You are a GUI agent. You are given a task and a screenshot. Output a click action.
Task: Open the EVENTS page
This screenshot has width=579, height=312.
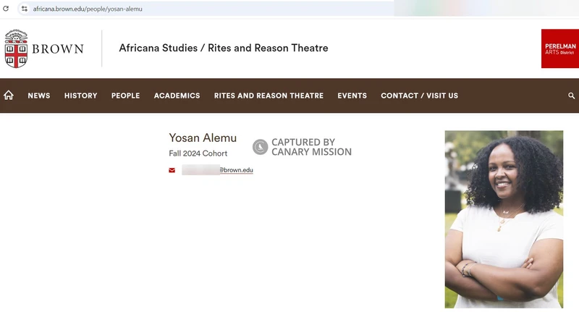pyautogui.click(x=352, y=96)
